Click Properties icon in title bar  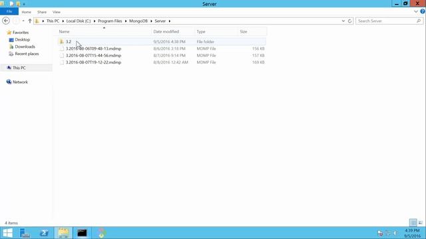pos(11,4)
